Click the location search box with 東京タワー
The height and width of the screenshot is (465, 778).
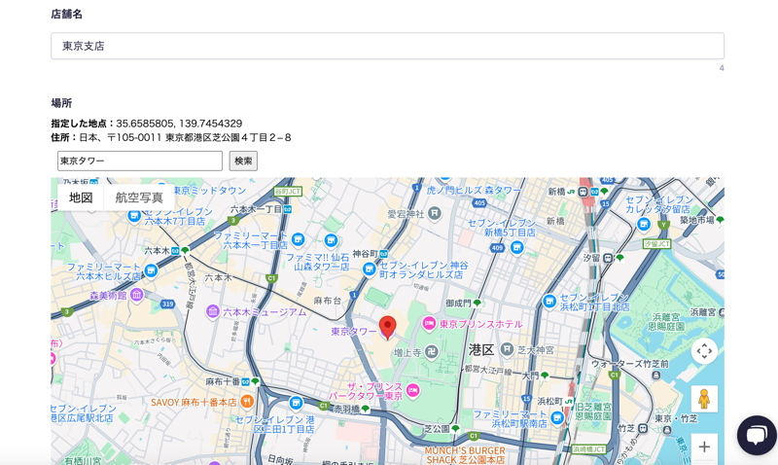point(140,161)
